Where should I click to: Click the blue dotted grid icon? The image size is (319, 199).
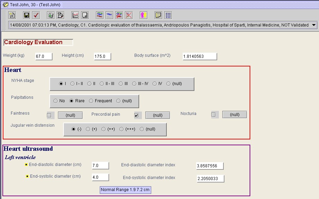[168, 15]
